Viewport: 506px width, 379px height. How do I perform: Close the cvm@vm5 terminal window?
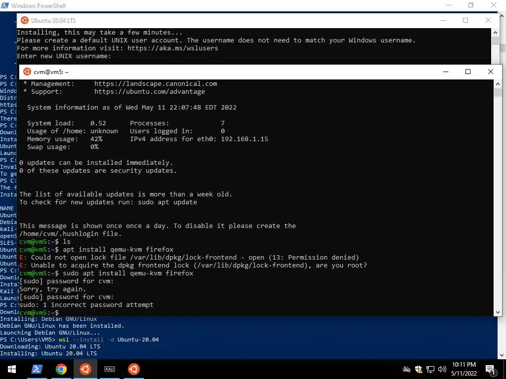tap(491, 72)
